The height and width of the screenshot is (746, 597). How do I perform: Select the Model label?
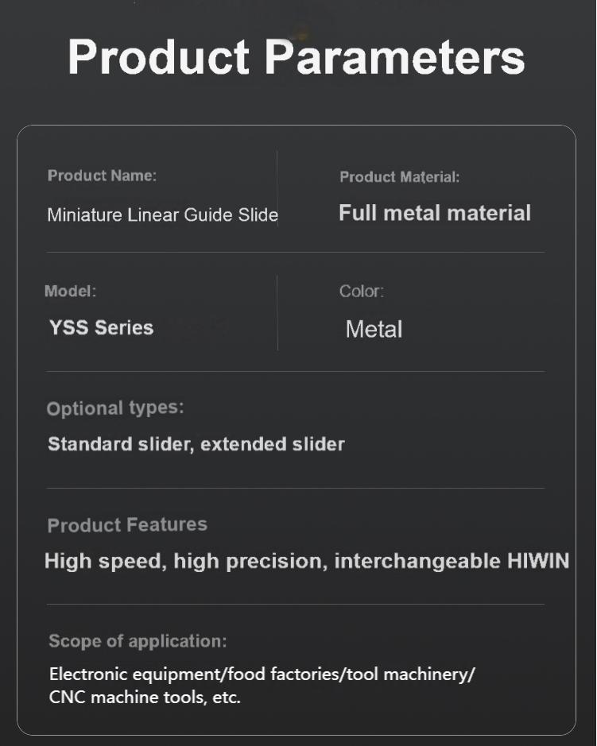click(x=71, y=291)
